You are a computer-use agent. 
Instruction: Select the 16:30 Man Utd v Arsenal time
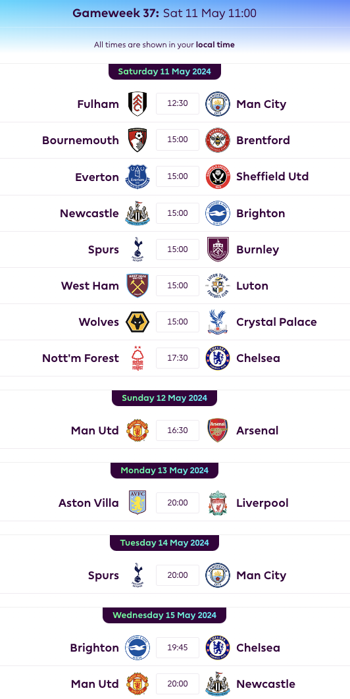tap(178, 430)
